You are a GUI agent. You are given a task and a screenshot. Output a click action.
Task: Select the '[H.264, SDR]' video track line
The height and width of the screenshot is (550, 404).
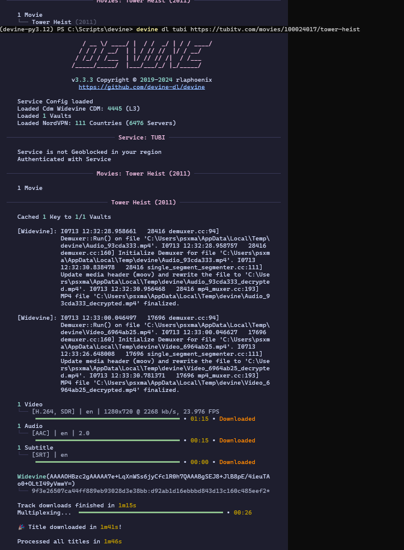pos(126,411)
